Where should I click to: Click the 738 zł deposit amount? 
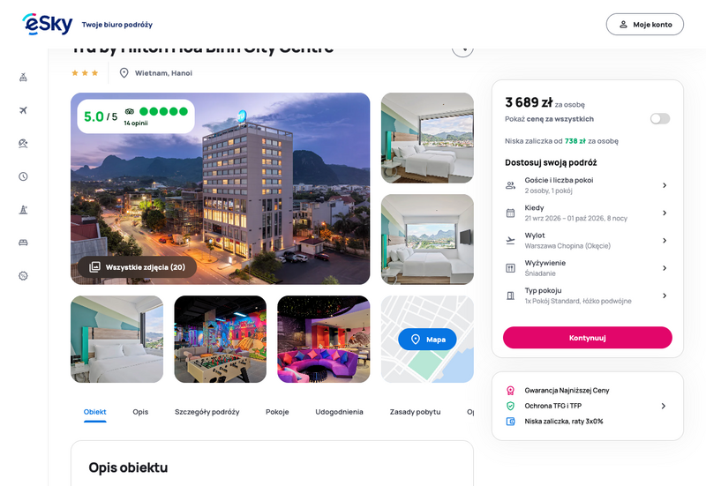575,141
